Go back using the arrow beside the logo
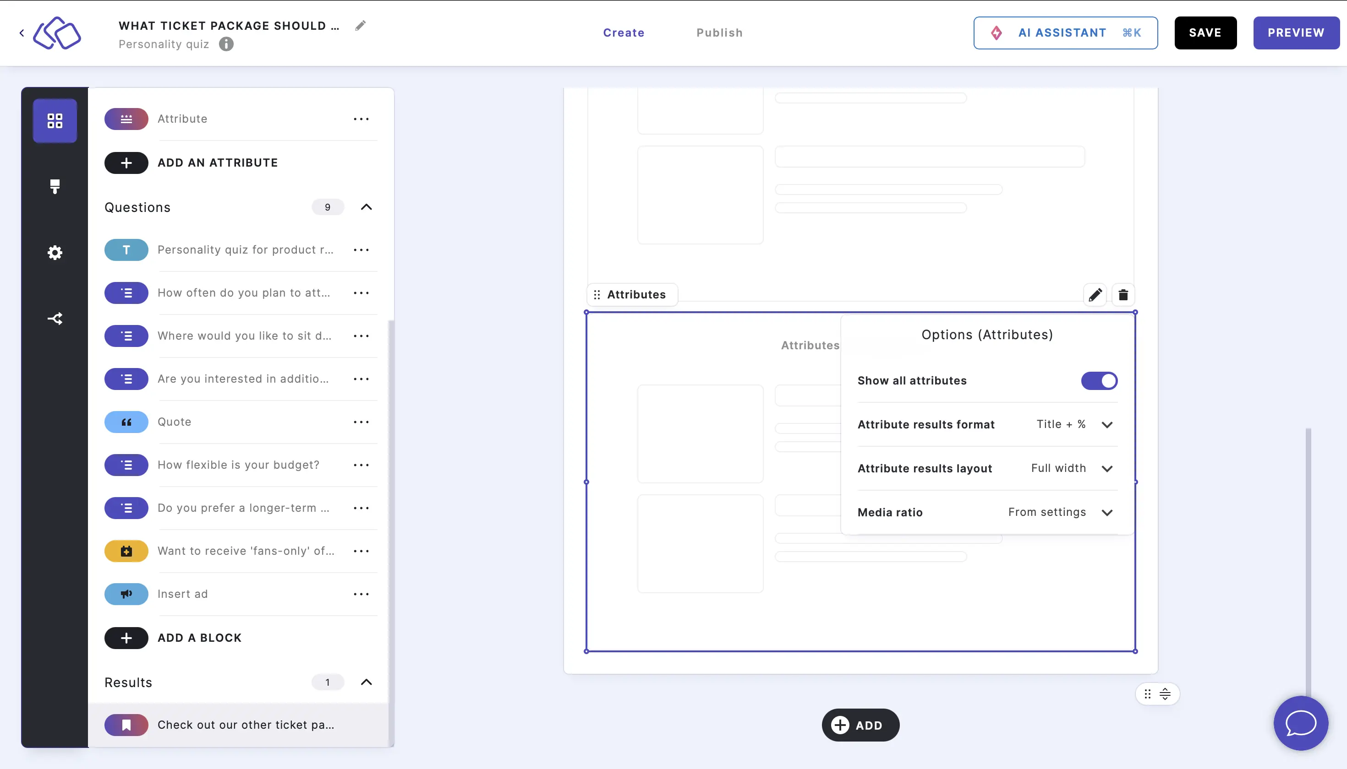The image size is (1347, 769). pyautogui.click(x=22, y=33)
